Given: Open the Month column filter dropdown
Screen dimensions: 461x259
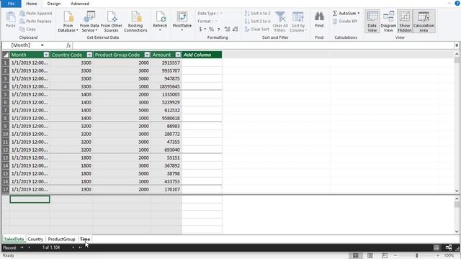Looking at the screenshot, I should [46, 55].
